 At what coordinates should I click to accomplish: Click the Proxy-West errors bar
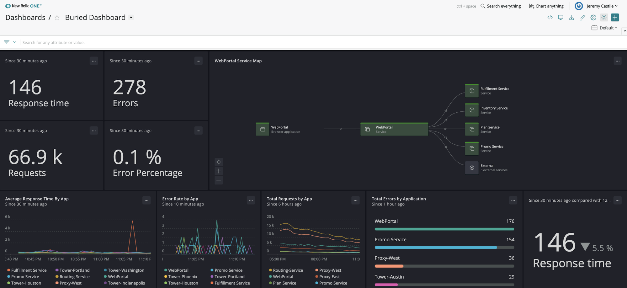[444, 266]
